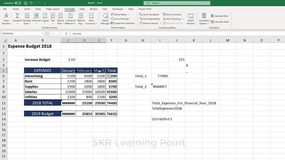This screenshot has height=160, width=285.
Task: Open Customize Quick Access Toolbar dropdown
Action: [45, 3]
